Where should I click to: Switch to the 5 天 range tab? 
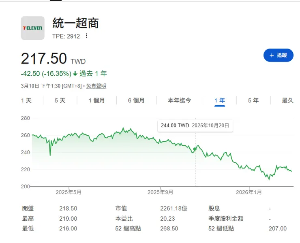coord(60,100)
